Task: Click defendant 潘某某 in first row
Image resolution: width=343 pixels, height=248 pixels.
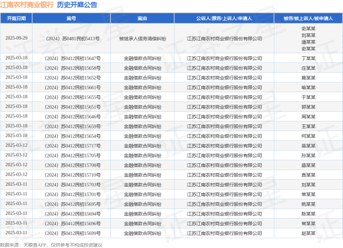Action: point(309,42)
